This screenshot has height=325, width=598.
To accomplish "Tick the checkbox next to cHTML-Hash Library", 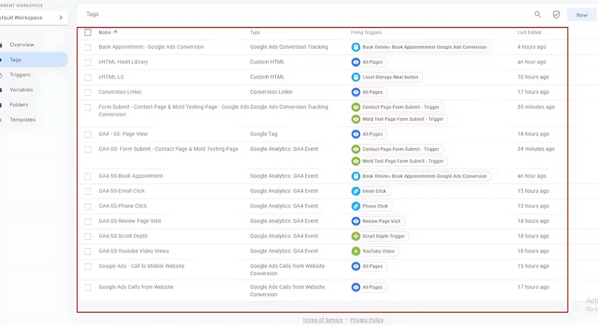I will click(88, 62).
